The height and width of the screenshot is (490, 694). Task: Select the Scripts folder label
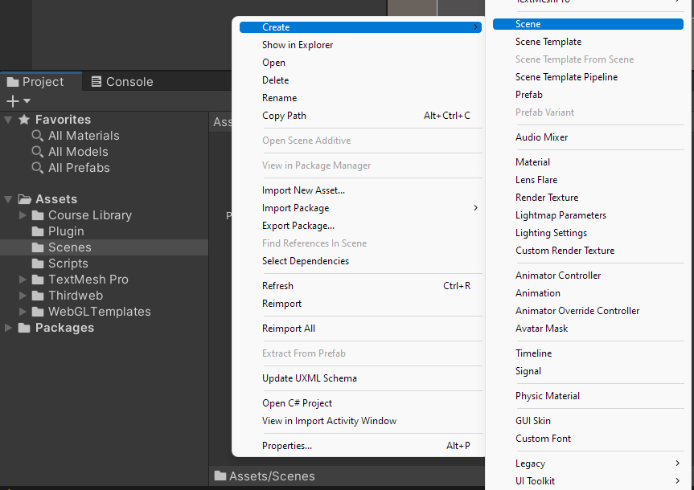(x=68, y=263)
